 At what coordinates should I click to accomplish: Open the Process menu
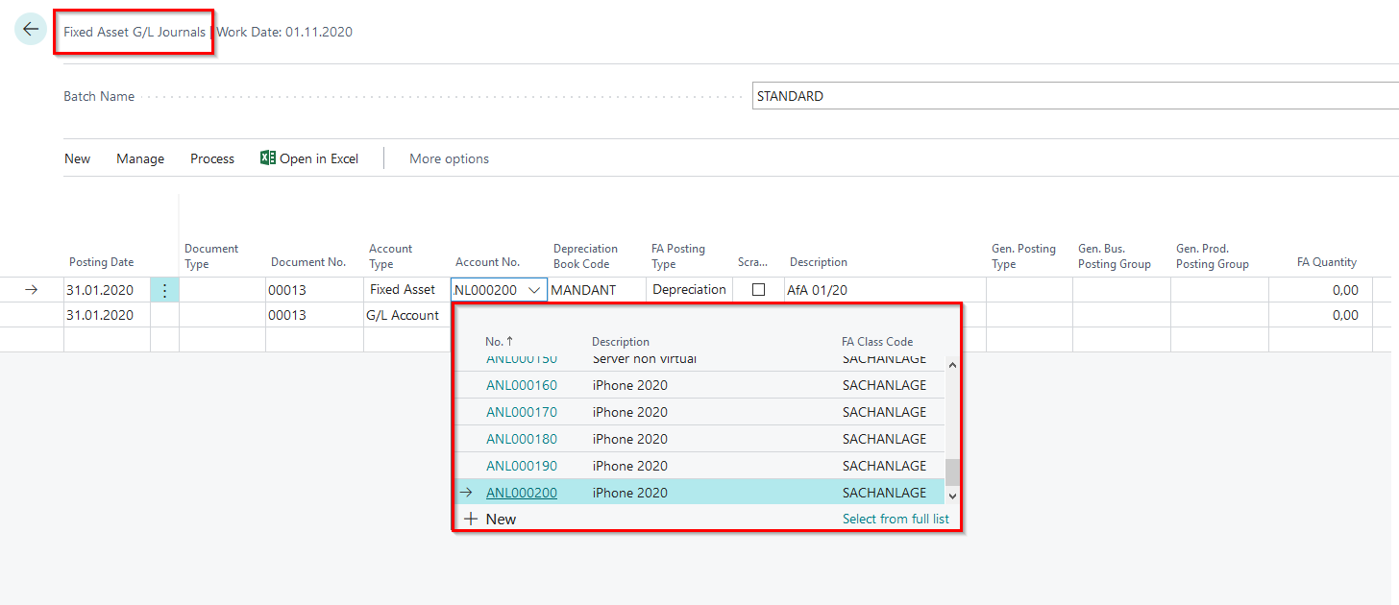(212, 158)
